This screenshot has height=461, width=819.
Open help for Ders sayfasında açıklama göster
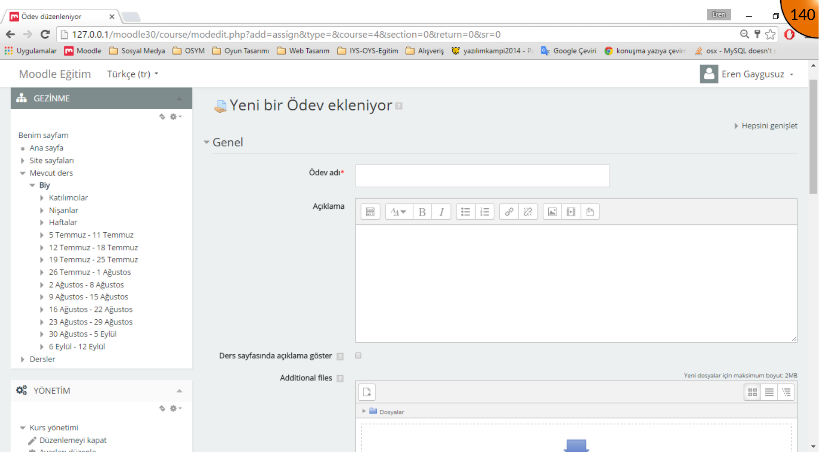coord(340,356)
